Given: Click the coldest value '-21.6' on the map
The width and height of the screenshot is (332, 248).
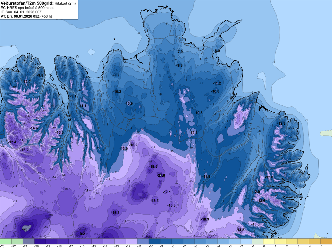Looking at the screenshot, I should [161, 175].
